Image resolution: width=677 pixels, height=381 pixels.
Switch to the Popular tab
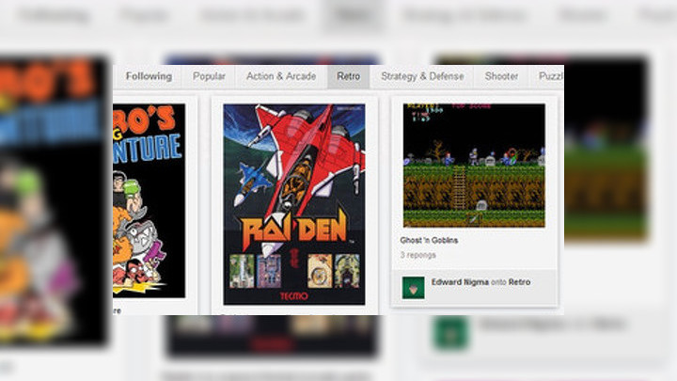(x=209, y=76)
